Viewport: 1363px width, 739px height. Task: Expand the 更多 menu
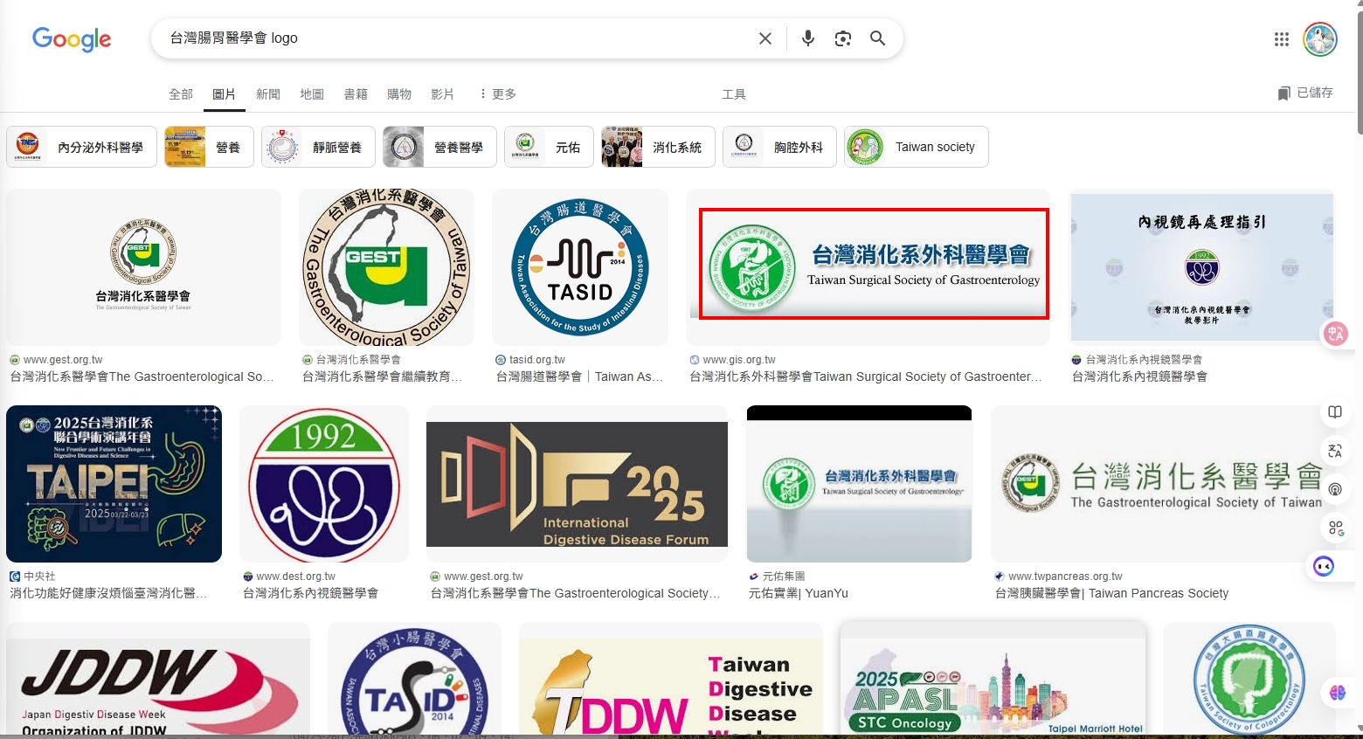coord(497,93)
